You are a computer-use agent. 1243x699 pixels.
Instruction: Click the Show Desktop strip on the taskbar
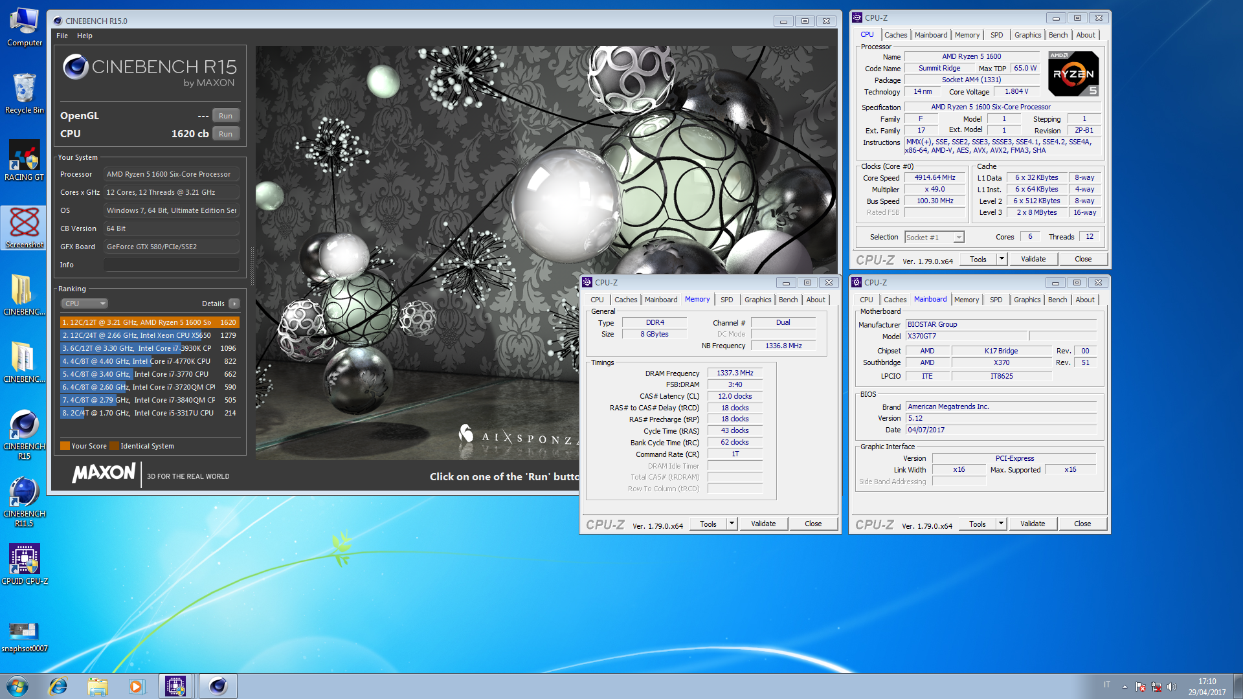(1238, 686)
